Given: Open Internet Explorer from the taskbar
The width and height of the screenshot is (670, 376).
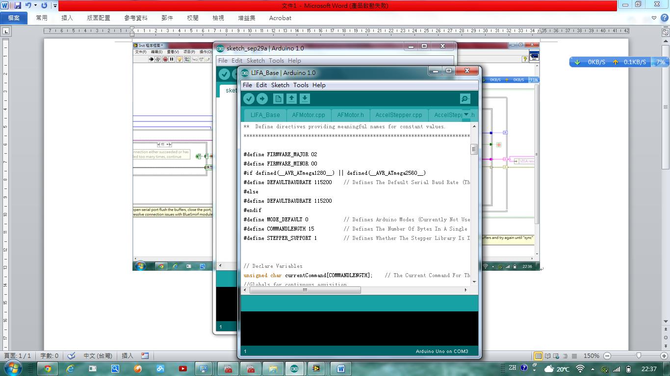Looking at the screenshot, I should 70,369.
